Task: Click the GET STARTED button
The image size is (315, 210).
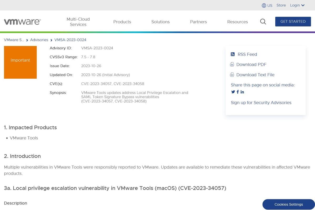Action: 293,21
